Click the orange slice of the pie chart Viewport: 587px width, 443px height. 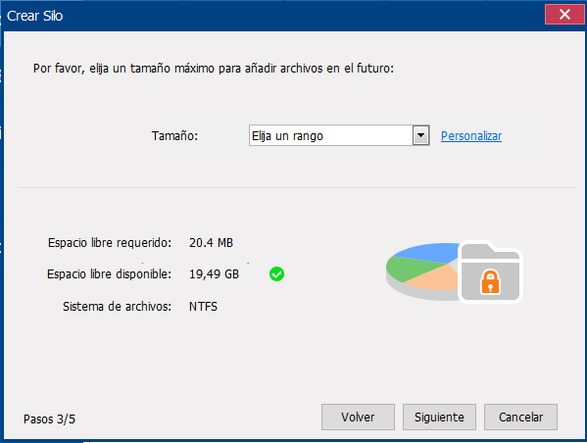pyautogui.click(x=434, y=279)
